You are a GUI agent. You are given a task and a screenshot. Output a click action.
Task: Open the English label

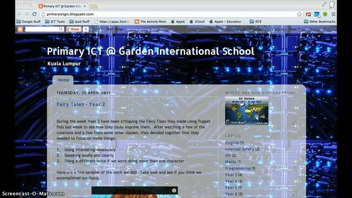pos(232,143)
